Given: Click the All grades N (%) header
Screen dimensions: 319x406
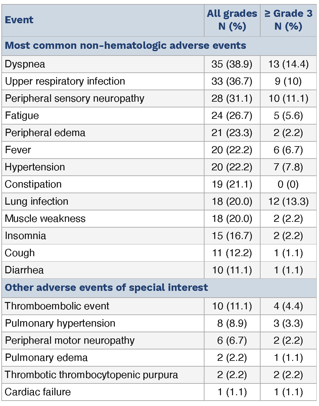Looking at the screenshot, I should pos(232,20).
